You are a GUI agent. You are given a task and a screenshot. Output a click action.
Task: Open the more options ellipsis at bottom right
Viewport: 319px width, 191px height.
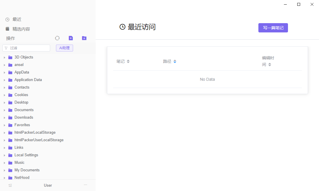pyautogui.click(x=85, y=185)
